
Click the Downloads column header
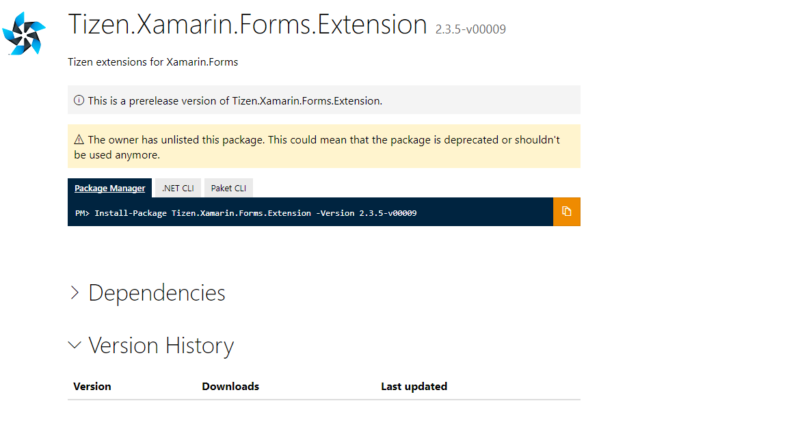(x=230, y=387)
